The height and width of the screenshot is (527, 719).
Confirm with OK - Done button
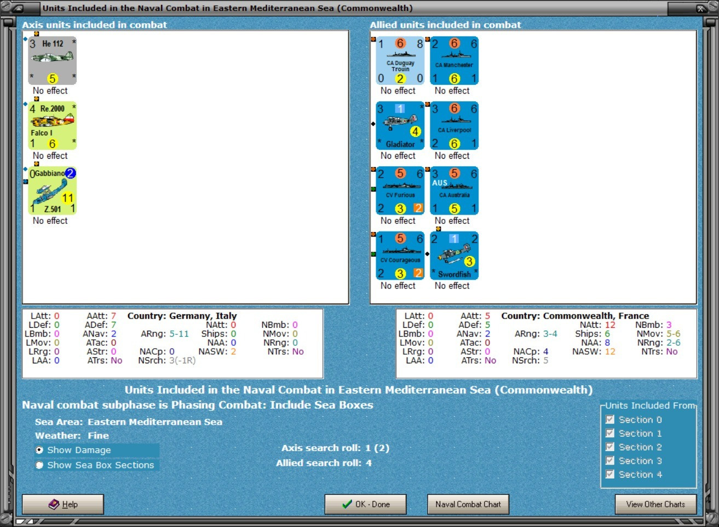pyautogui.click(x=366, y=504)
